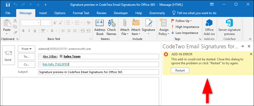Open Customize Quick Access Toolbar dropdown
This screenshot has width=254, height=106.
coord(45,5)
